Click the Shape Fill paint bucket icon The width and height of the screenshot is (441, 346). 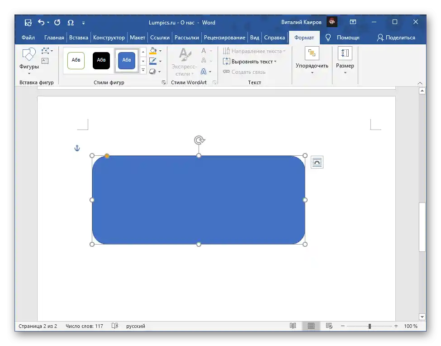click(x=153, y=51)
